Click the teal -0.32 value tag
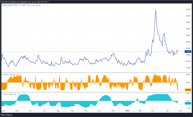 188,103
